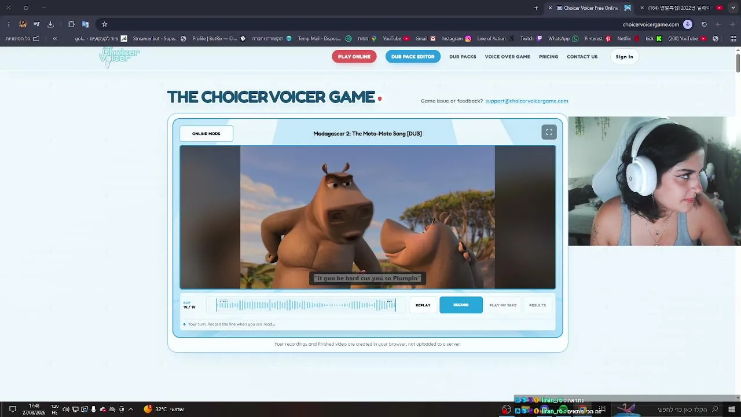Email support@choicervoicergame.com link
This screenshot has height=417, width=741.
click(527, 101)
